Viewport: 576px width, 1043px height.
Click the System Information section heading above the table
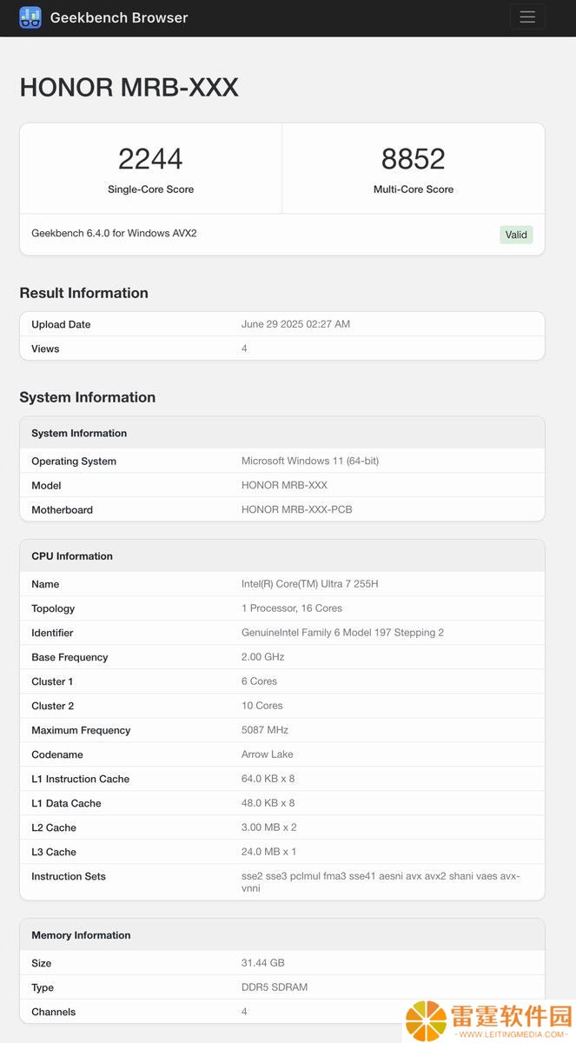87,397
